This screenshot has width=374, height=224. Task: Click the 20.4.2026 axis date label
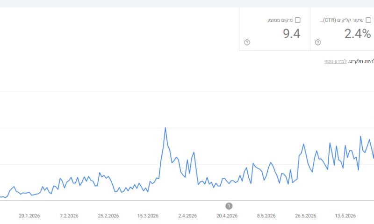click(227, 216)
